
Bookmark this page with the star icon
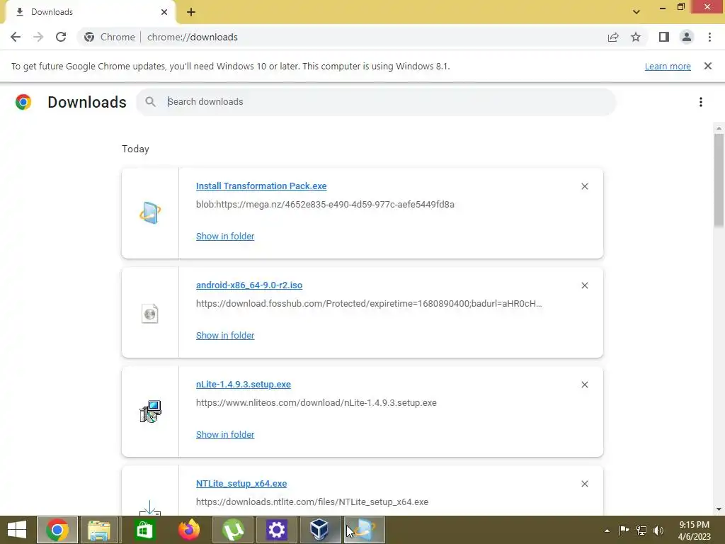pyautogui.click(x=636, y=37)
